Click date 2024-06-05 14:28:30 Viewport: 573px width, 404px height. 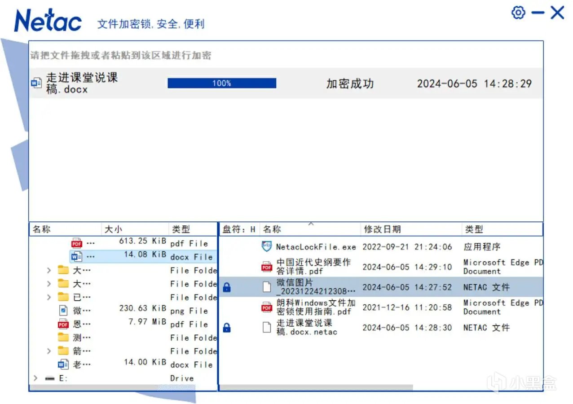(407, 328)
